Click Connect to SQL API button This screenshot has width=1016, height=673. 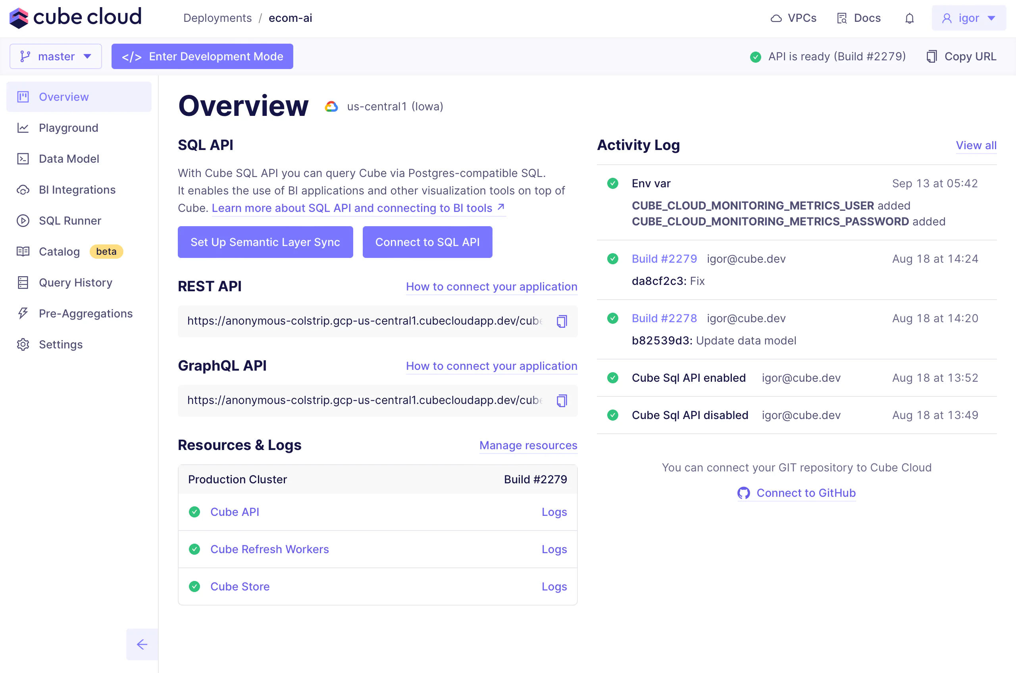427,242
